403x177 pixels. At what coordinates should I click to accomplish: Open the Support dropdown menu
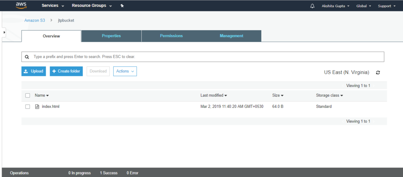coord(386,6)
